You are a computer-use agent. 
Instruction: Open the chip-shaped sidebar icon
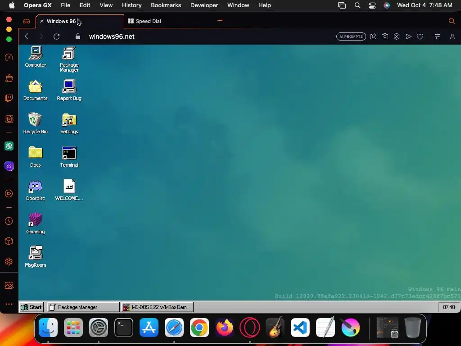(9, 119)
